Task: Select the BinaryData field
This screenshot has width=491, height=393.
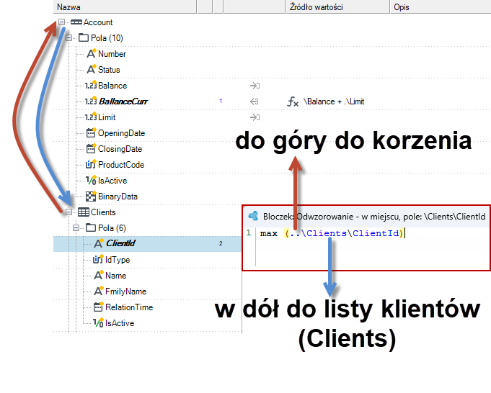Action: click(x=118, y=196)
